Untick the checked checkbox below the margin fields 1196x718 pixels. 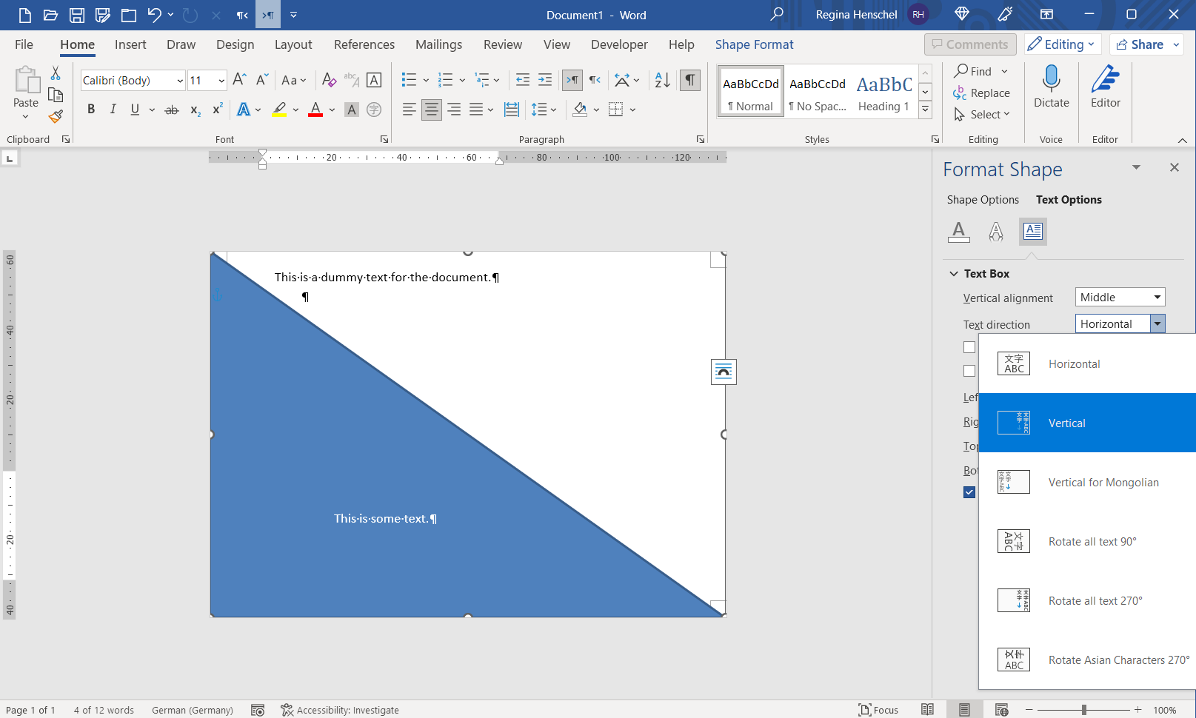click(x=969, y=492)
